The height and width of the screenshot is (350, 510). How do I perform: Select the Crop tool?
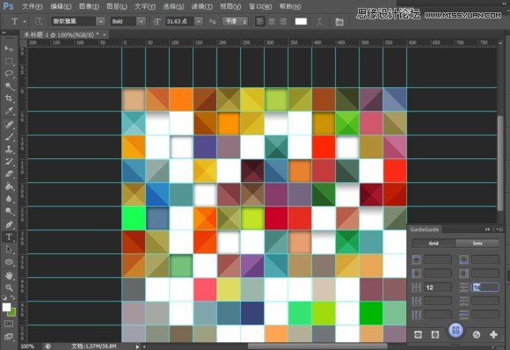[x=9, y=98]
